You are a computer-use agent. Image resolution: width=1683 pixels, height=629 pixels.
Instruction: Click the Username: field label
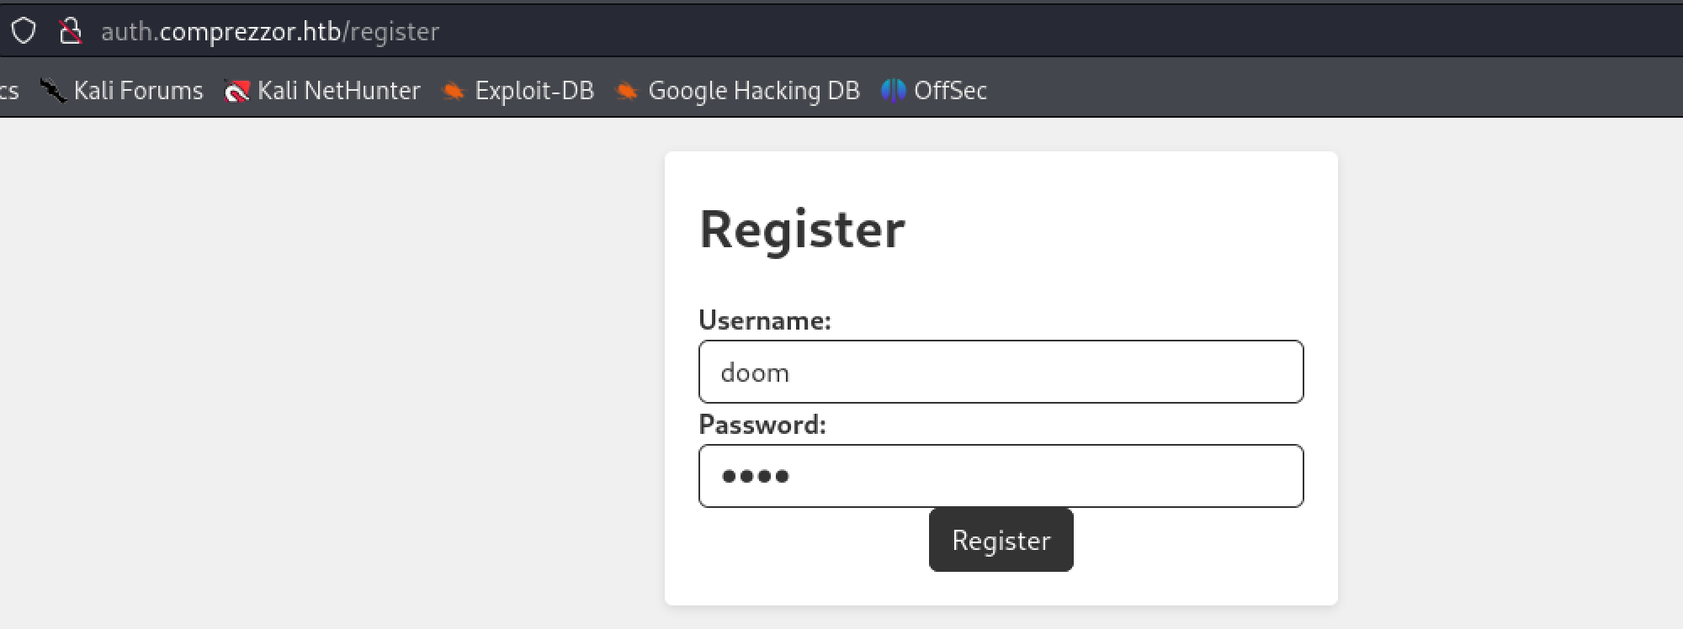point(764,320)
